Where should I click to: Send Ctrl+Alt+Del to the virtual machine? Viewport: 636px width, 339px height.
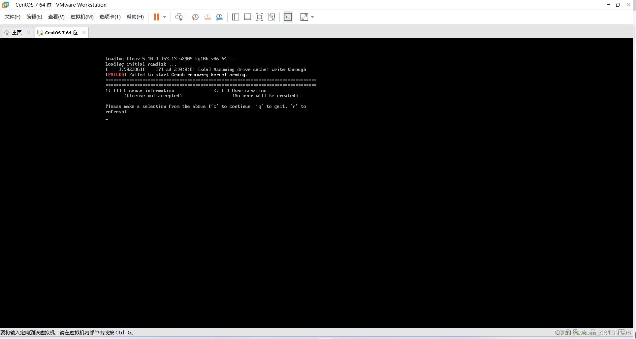click(x=179, y=17)
